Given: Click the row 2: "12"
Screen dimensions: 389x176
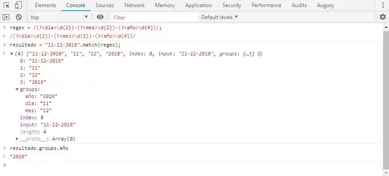Looking at the screenshot, I should 30,75.
